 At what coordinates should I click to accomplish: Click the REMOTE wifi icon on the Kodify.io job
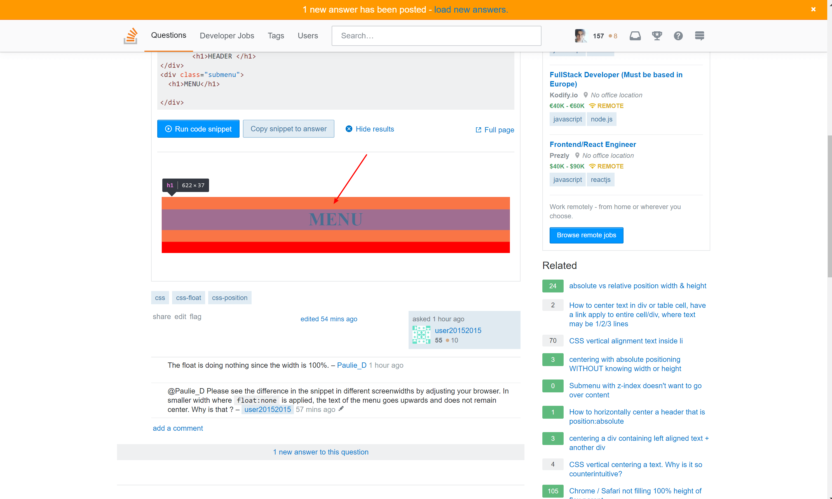(593, 106)
